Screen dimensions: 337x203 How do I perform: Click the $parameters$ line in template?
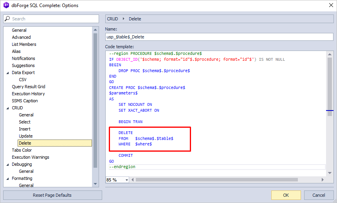point(123,93)
